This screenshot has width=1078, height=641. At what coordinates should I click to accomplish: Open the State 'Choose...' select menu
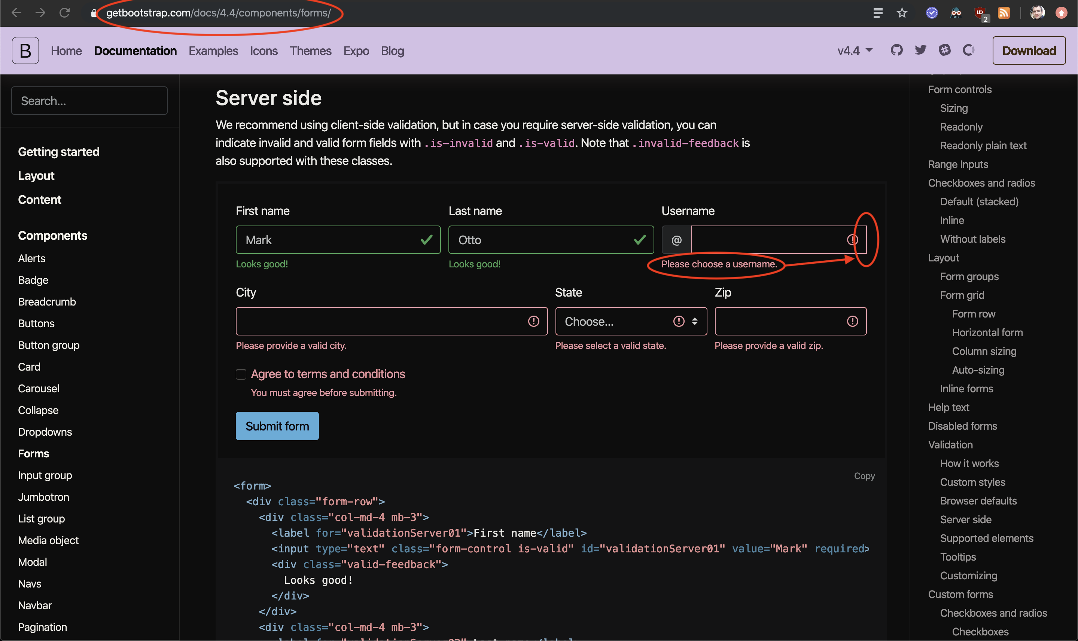click(x=630, y=321)
